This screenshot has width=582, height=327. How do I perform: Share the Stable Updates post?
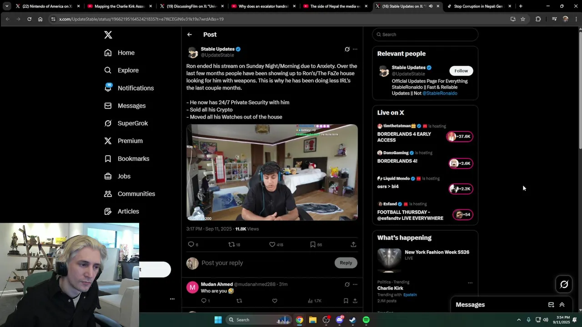click(353, 244)
